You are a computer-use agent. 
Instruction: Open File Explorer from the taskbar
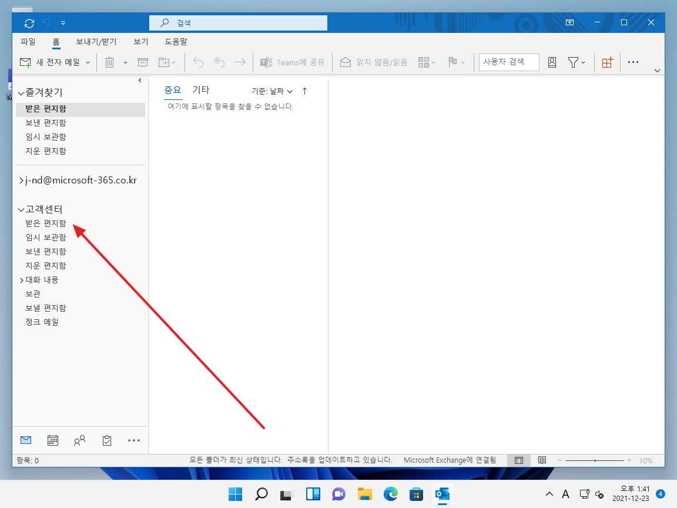point(365,494)
